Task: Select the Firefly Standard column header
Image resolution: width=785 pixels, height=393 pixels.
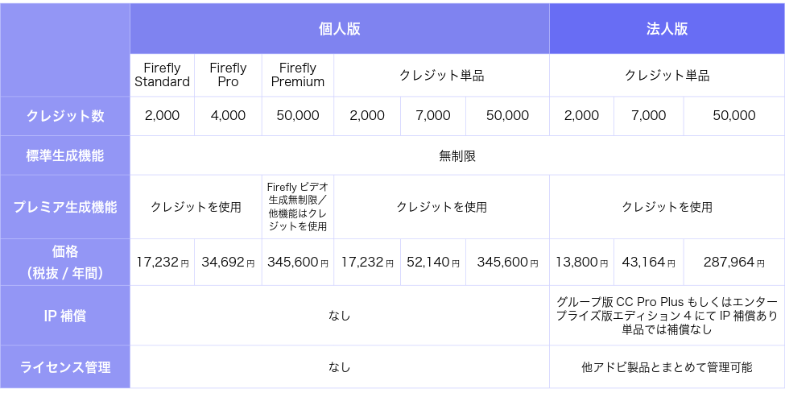Action: [162, 75]
